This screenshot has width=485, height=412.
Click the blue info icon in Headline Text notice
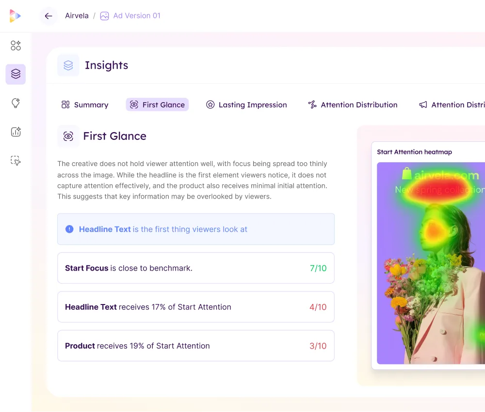tap(69, 229)
